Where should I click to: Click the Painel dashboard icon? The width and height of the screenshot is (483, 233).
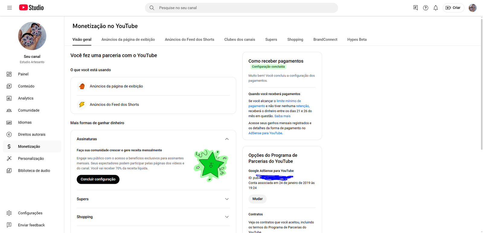[x=9, y=74]
